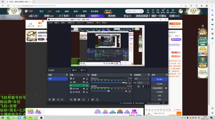
Task: Pop out the 控件 dock with its float icon
Action: point(167,75)
